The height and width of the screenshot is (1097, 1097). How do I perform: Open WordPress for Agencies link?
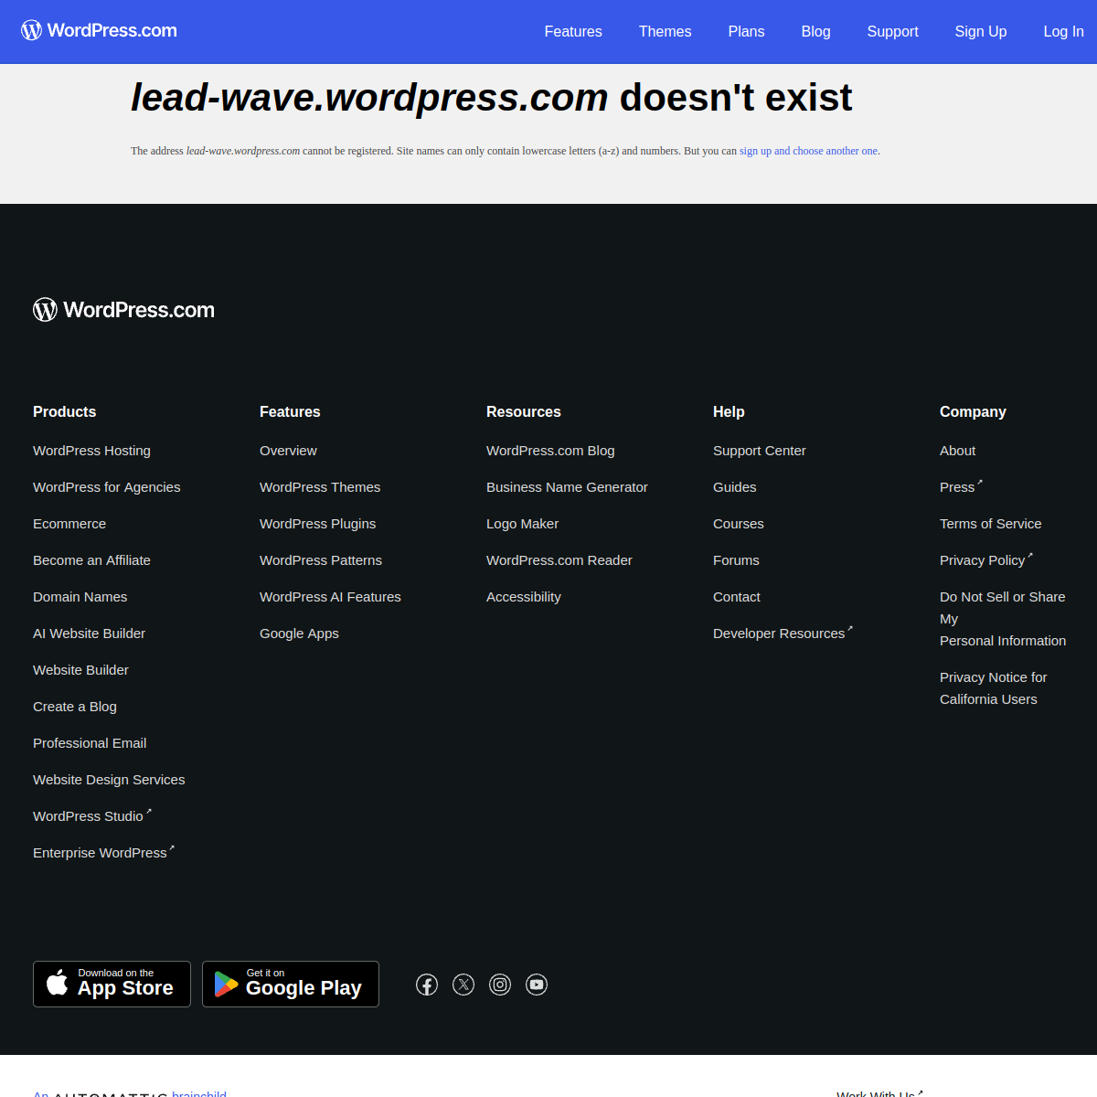click(x=106, y=487)
